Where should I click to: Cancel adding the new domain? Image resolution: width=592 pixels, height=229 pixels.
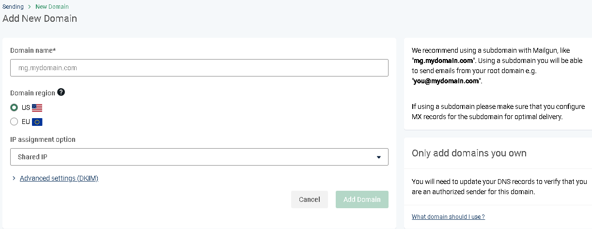pos(310,199)
